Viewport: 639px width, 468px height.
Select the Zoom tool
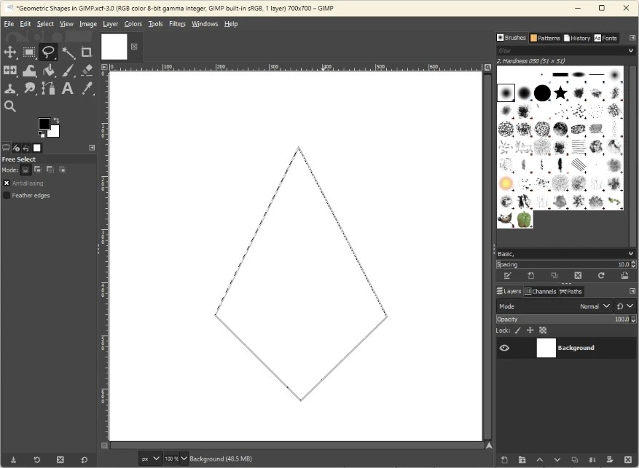click(9, 106)
